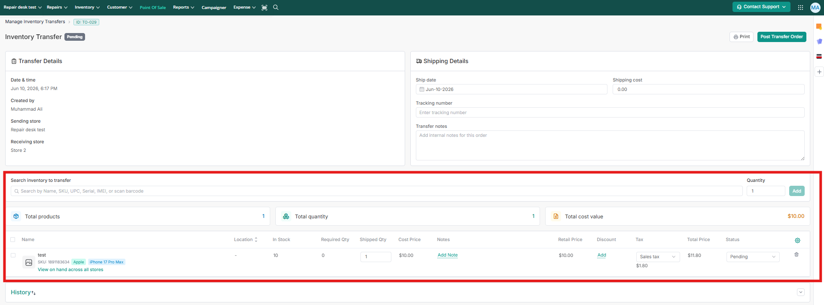The width and height of the screenshot is (824, 305).
Task: Click the iPhone 17 Pro Max tag
Action: (107, 262)
